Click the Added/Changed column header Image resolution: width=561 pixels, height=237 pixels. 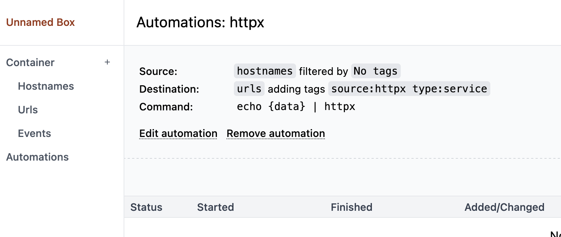point(504,207)
